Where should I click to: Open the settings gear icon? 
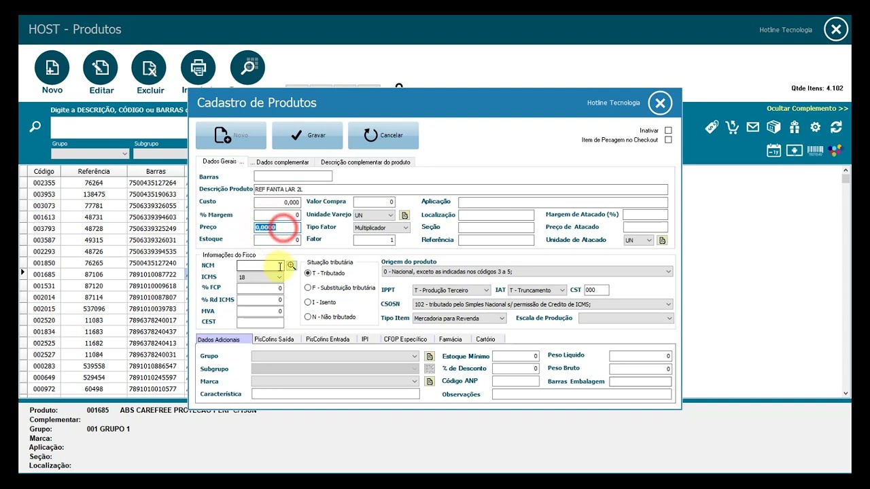[816, 127]
